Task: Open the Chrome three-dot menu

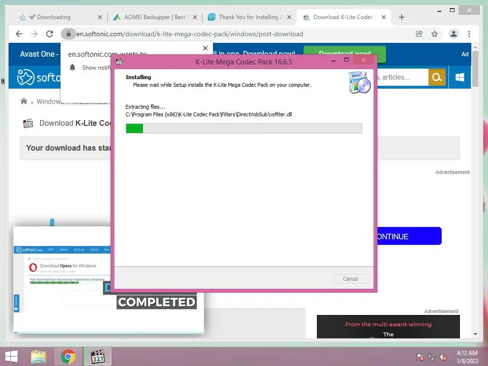Action: (469, 34)
